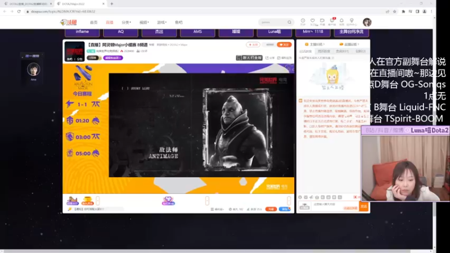Switch to the AQ streamer tab

coord(120,32)
